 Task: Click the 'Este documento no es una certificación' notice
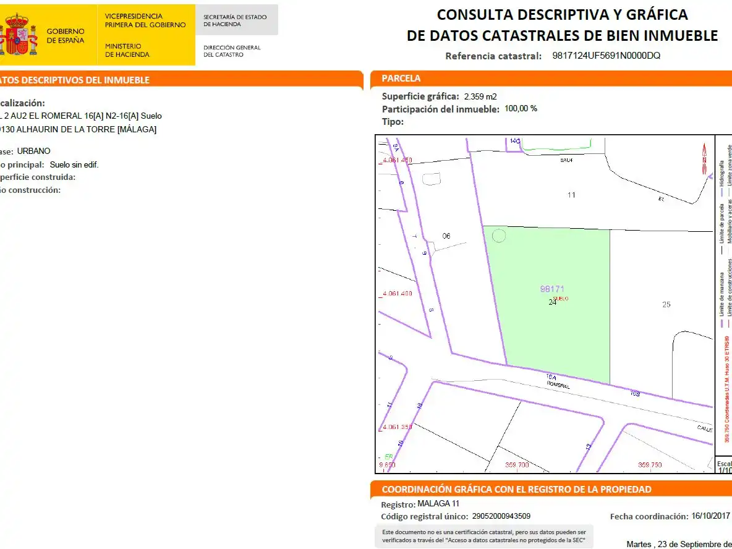click(x=484, y=536)
